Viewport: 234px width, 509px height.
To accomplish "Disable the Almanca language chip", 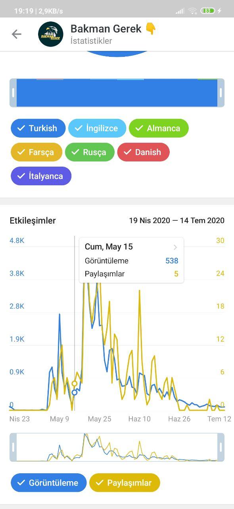I will [x=159, y=128].
